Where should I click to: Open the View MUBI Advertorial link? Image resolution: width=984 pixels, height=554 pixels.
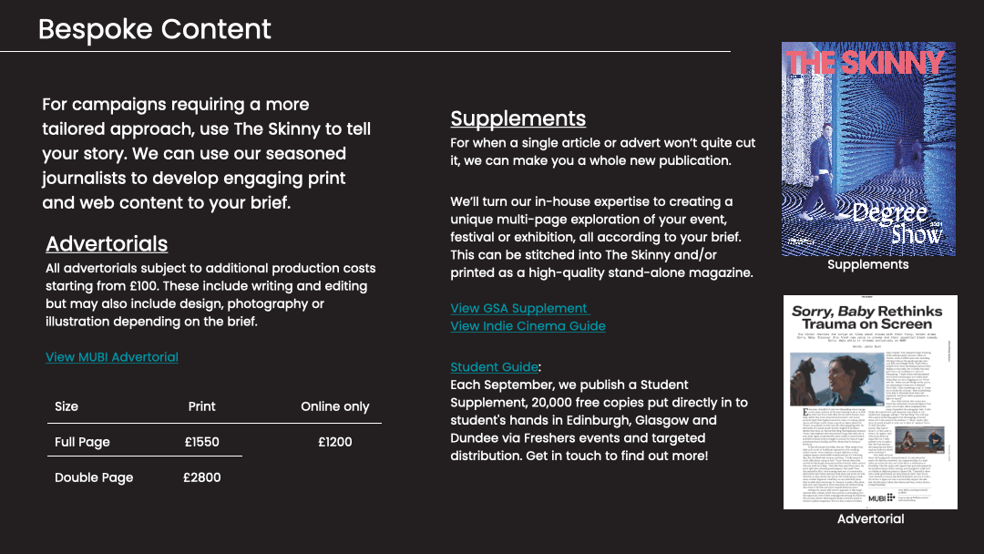(112, 357)
